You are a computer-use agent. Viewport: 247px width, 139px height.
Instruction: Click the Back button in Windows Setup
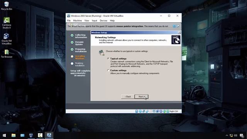point(128,97)
